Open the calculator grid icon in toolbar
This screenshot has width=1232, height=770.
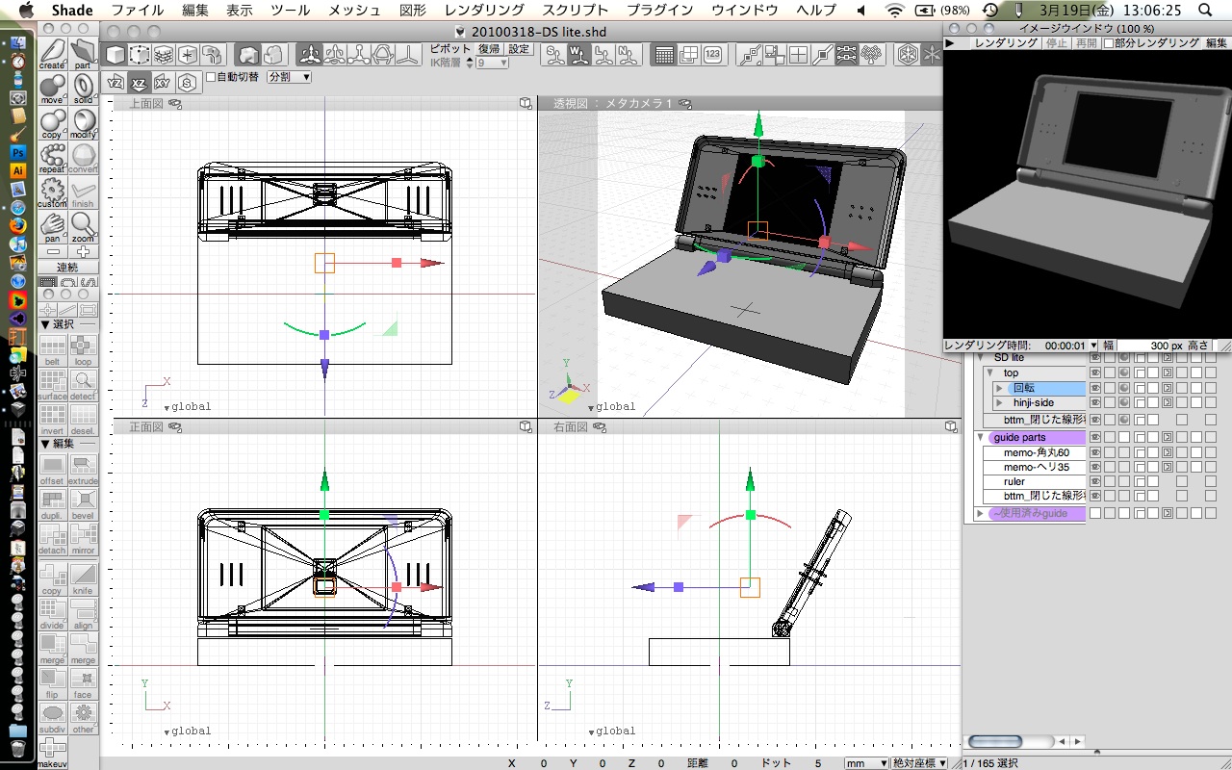[x=664, y=55]
